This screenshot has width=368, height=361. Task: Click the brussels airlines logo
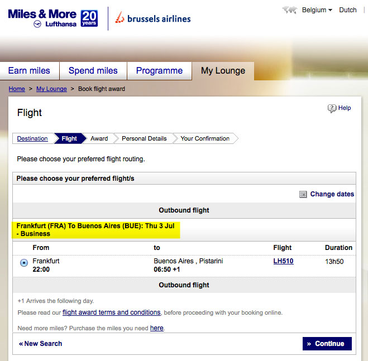click(153, 18)
